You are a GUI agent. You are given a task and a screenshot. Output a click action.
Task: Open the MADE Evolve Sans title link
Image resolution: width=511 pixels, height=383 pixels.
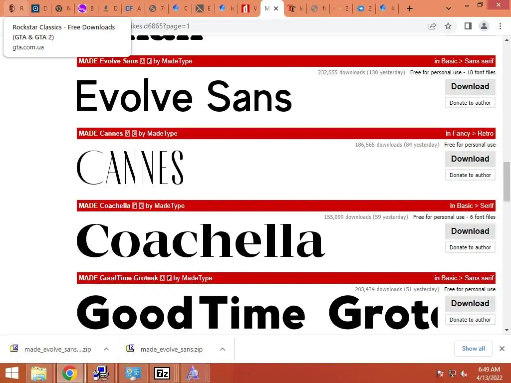click(x=108, y=61)
